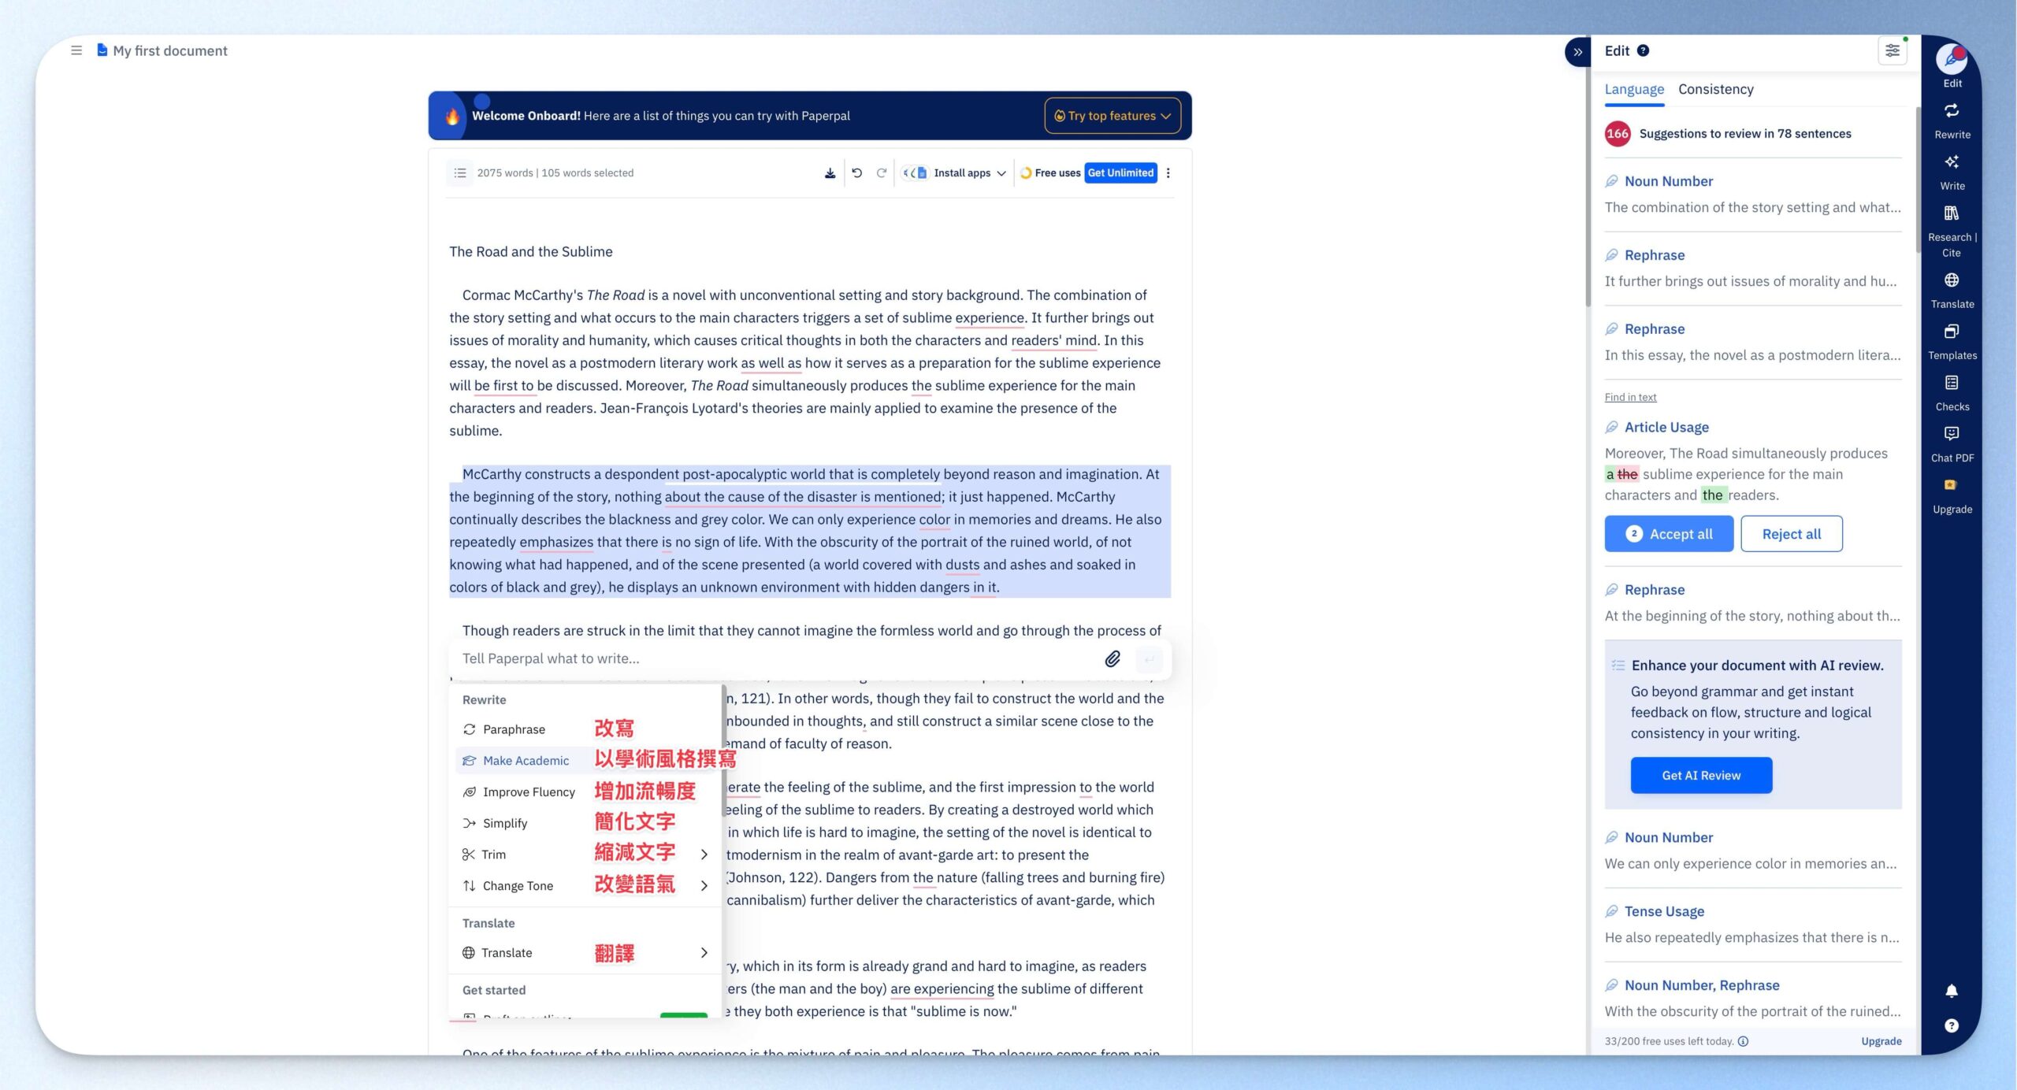Expand the Change Tone submenu

pos(585,885)
